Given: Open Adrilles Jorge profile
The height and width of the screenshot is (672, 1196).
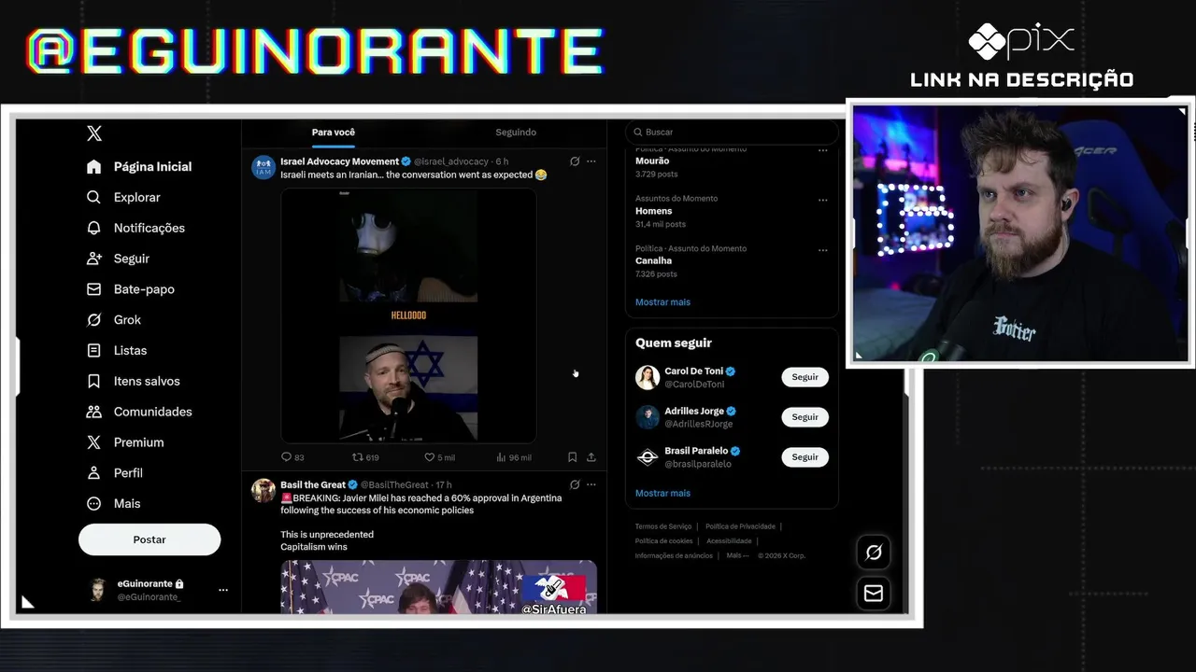Looking at the screenshot, I should pos(693,412).
